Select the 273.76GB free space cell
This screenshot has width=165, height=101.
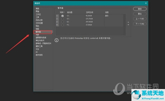click(89, 19)
